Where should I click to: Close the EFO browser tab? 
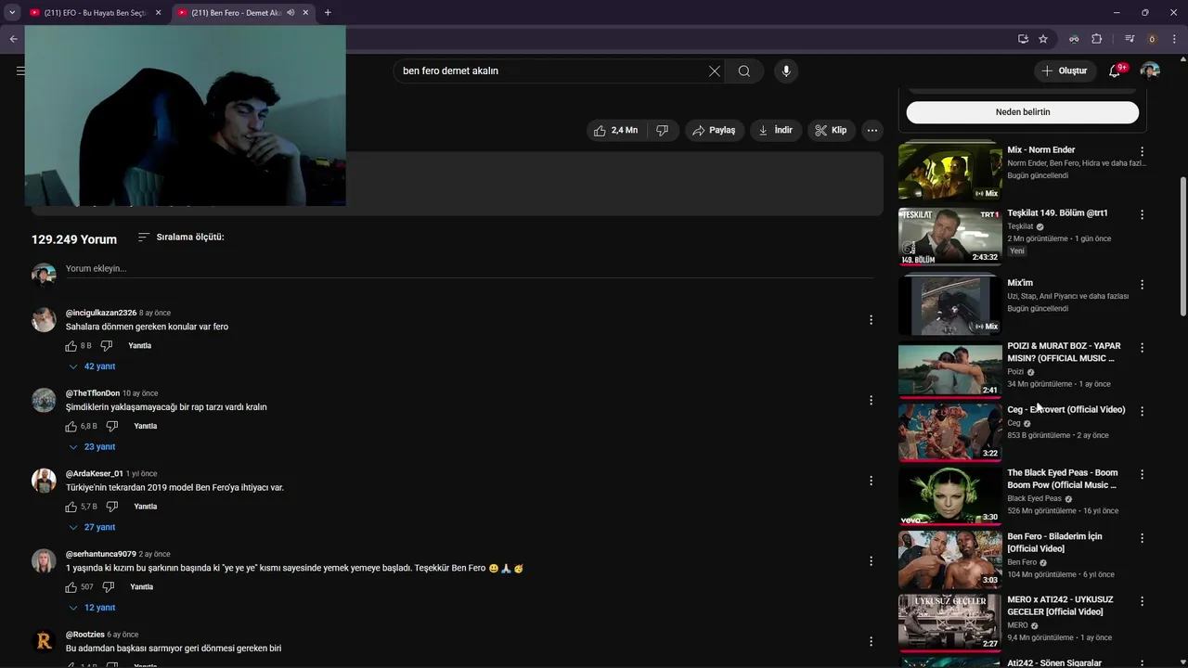click(158, 13)
